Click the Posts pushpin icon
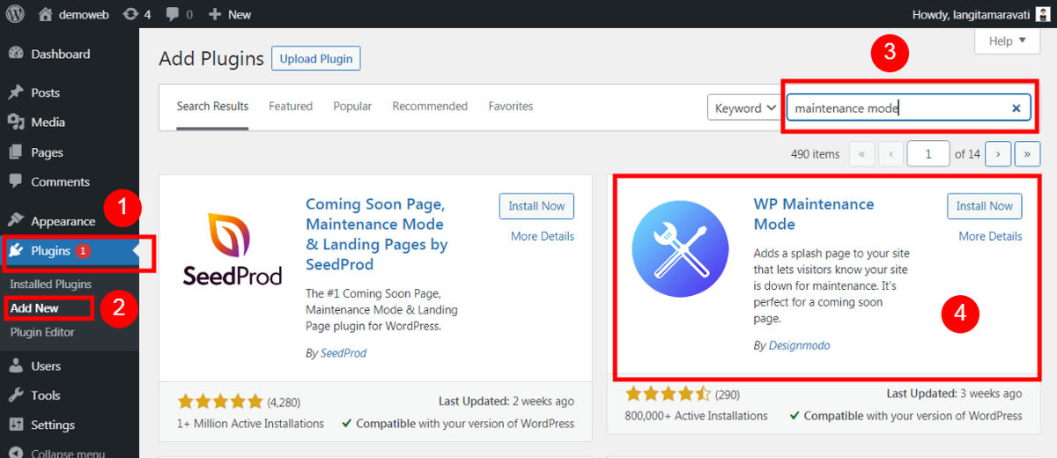 coord(16,92)
